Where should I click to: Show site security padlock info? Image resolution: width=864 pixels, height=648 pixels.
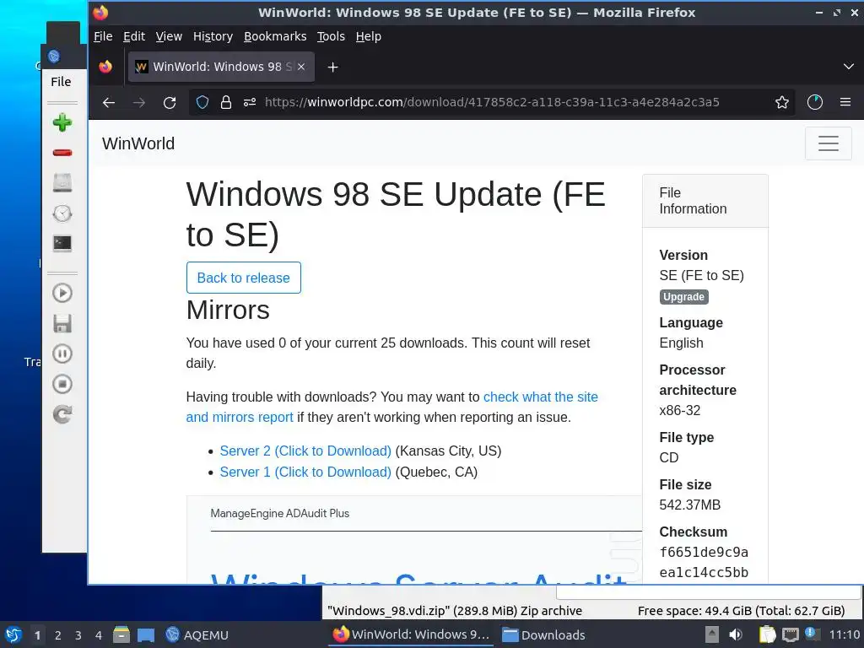(226, 102)
